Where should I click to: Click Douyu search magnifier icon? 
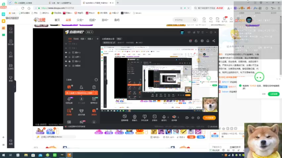click(195, 20)
